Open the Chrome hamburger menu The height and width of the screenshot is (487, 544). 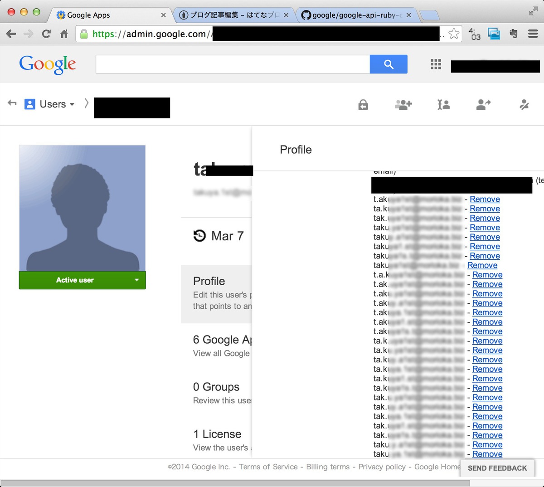point(533,34)
